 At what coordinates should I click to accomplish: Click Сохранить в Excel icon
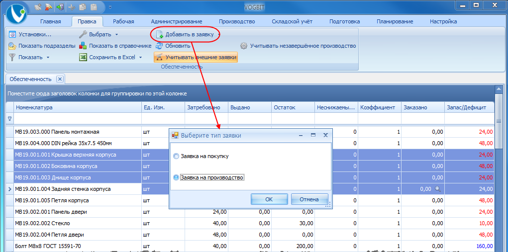(x=83, y=58)
